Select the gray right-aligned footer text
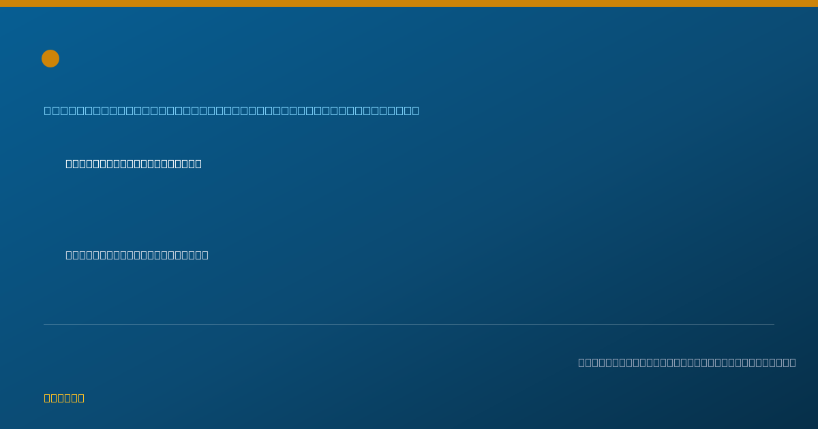 pos(687,362)
